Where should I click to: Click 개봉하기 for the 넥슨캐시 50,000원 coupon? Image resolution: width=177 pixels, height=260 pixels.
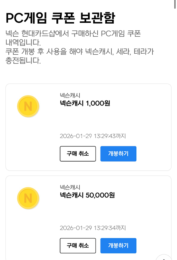pyautogui.click(x=118, y=246)
